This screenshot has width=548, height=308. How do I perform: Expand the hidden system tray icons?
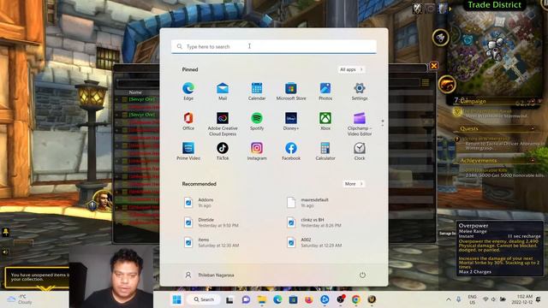(x=449, y=299)
